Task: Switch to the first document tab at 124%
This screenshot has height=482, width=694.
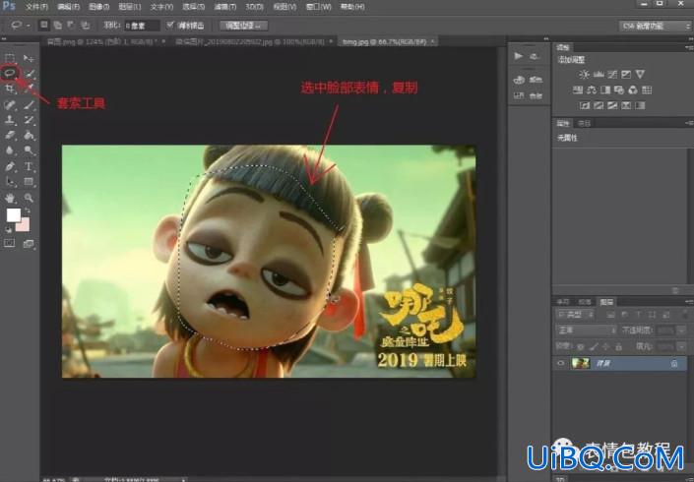Action: [102, 41]
